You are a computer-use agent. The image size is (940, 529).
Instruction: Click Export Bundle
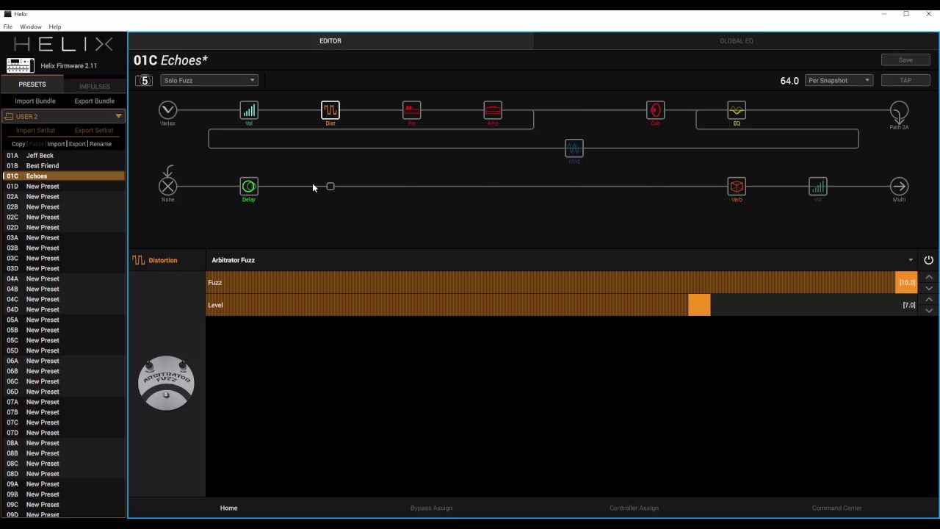(95, 101)
